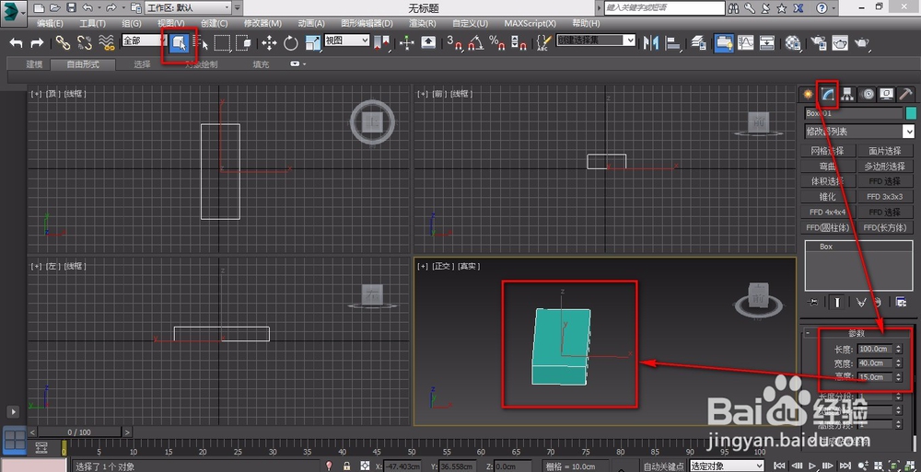
Task: Open the named selection sets dropdown 创建选择集
Action: coord(596,40)
